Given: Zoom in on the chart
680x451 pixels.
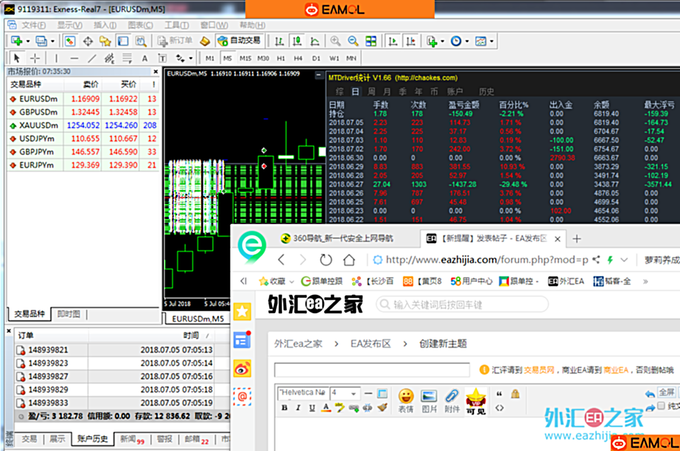Looking at the screenshot, I should pos(335,41).
